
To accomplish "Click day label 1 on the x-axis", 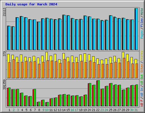I will [9, 110].
